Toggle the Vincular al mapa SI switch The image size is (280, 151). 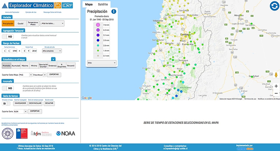point(6,103)
